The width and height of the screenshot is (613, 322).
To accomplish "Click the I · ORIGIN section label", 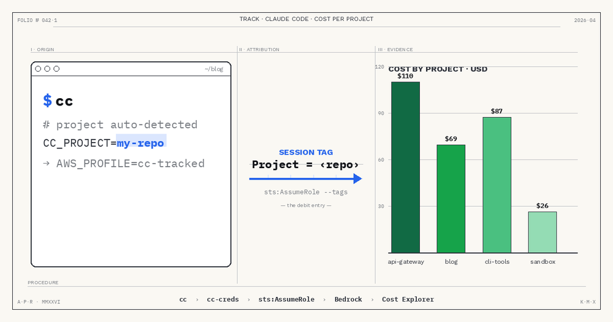I will [x=43, y=50].
